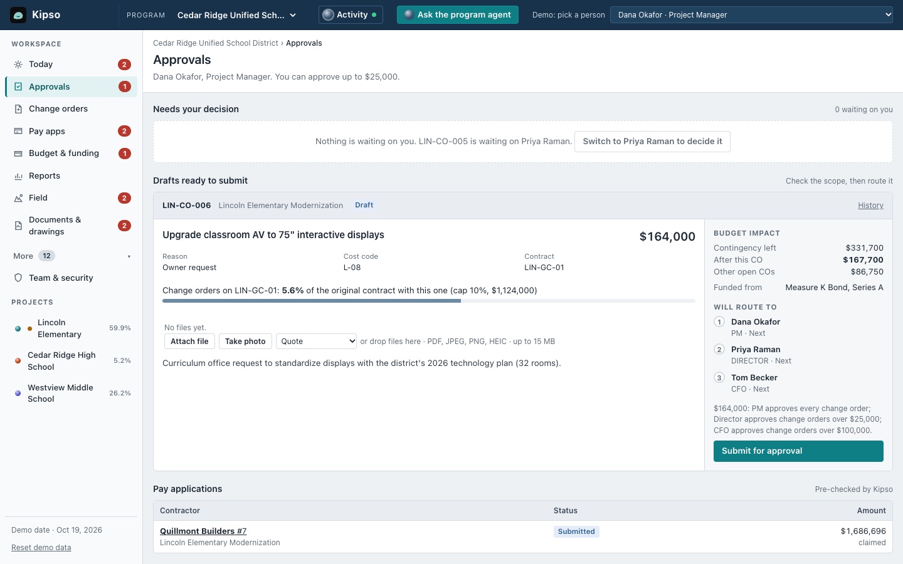This screenshot has height=564, width=903.
Task: Click the Kipso logo icon
Action: point(18,15)
